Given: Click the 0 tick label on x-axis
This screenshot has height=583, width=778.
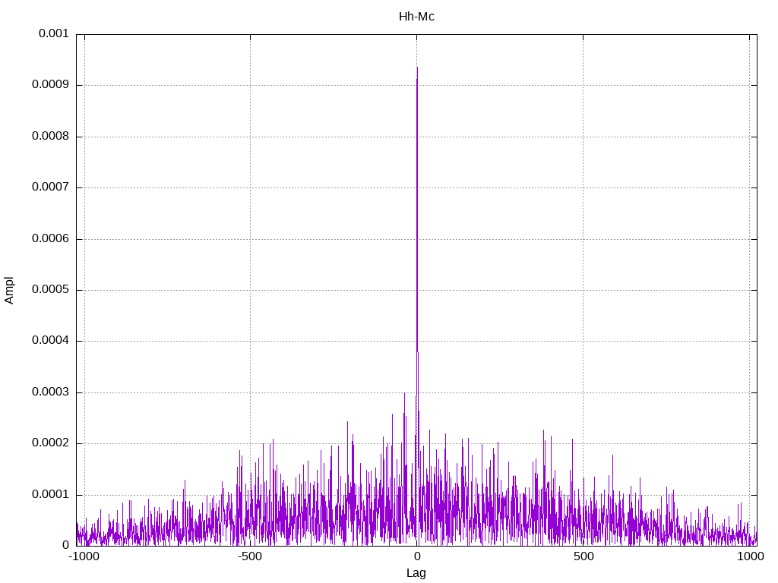Looking at the screenshot, I should pyautogui.click(x=416, y=557).
